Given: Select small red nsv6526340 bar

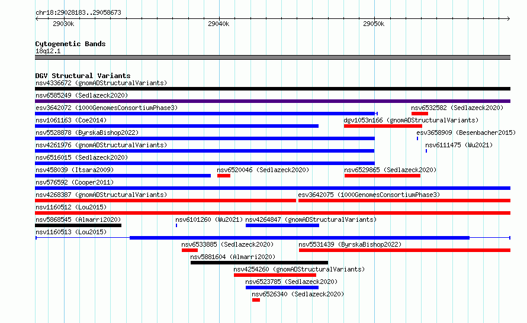Looking at the screenshot, I should 256,300.
